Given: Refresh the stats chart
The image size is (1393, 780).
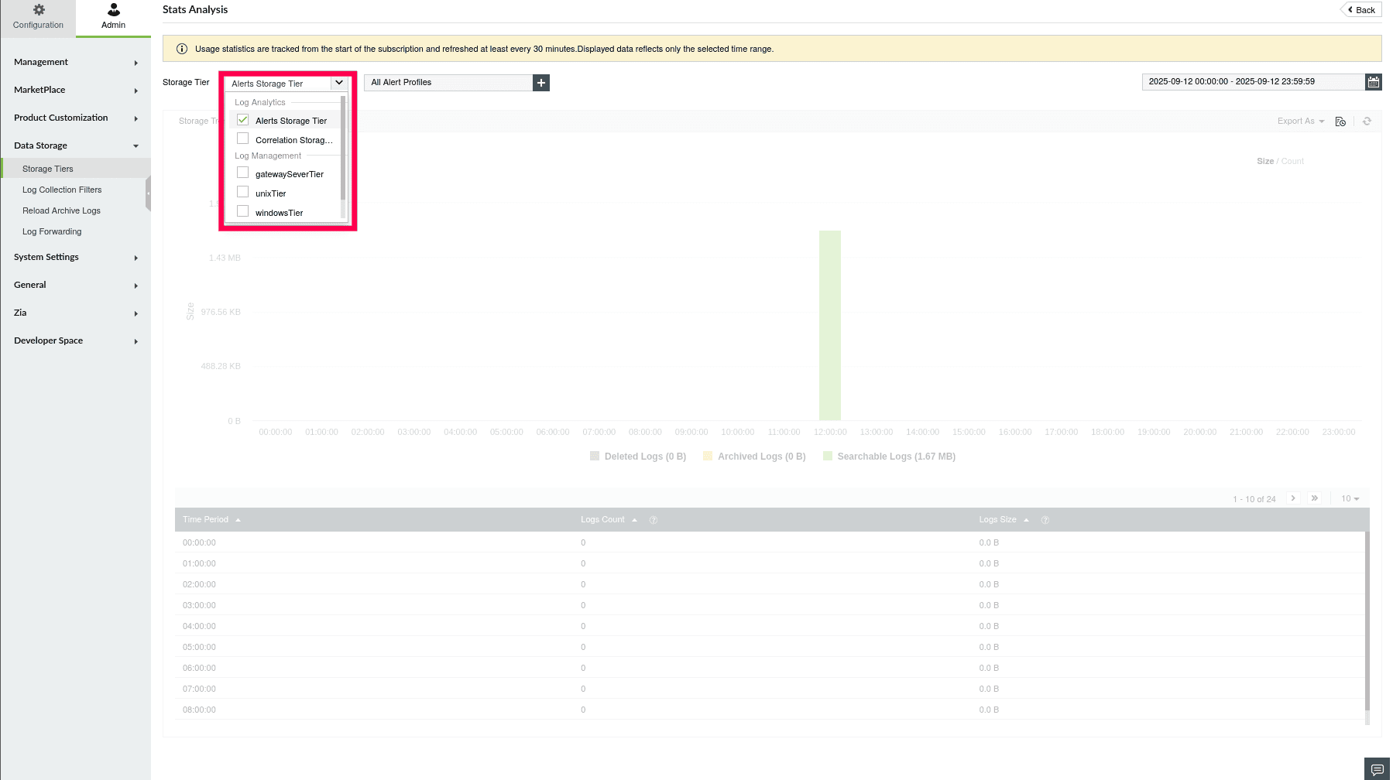Looking at the screenshot, I should coord(1367,121).
